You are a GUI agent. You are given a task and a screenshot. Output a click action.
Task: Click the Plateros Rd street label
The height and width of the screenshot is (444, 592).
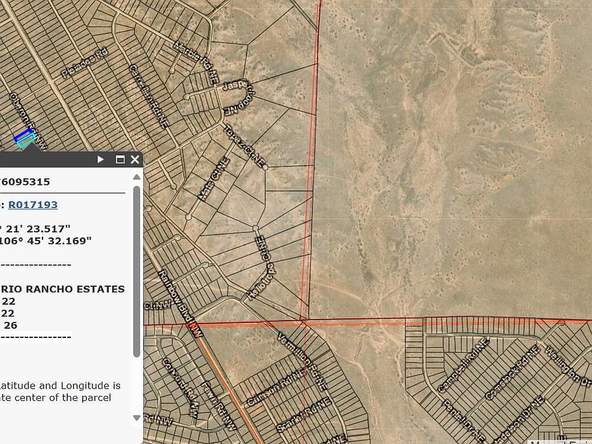pyautogui.click(x=84, y=64)
